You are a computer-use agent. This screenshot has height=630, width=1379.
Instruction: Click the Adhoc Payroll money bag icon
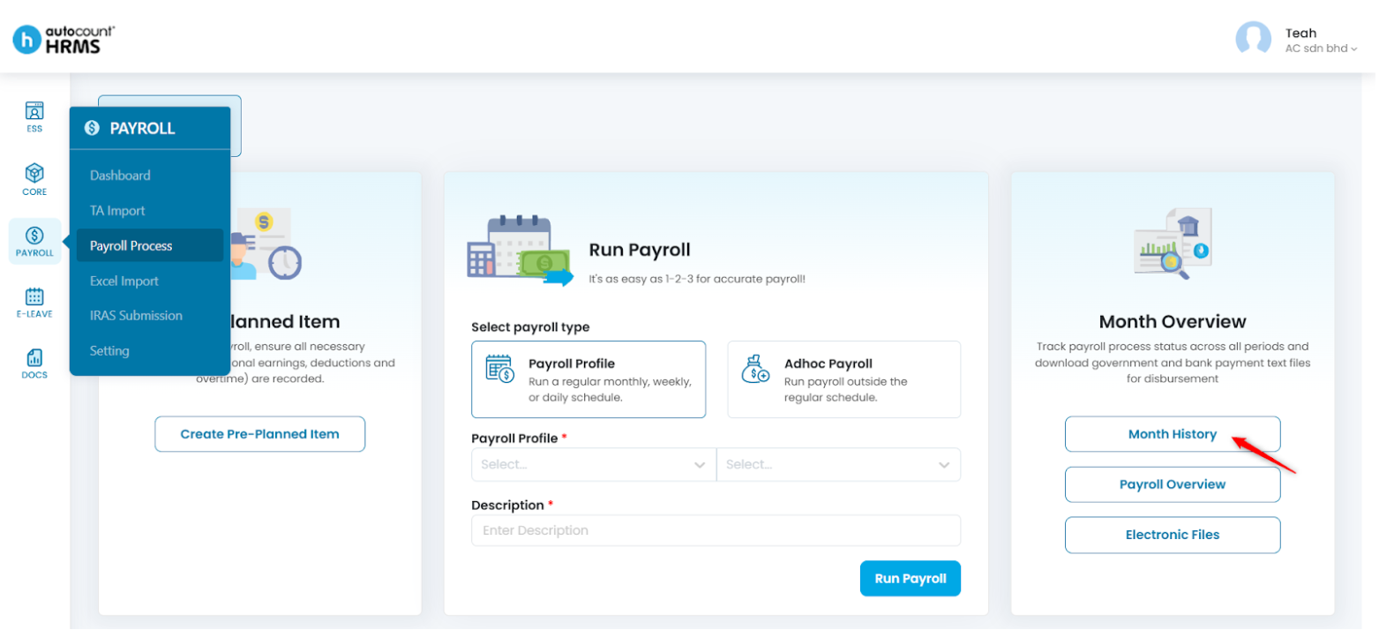click(755, 369)
